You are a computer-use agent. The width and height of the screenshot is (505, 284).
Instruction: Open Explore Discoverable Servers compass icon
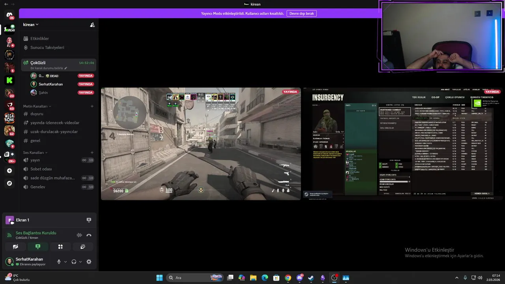click(9, 183)
